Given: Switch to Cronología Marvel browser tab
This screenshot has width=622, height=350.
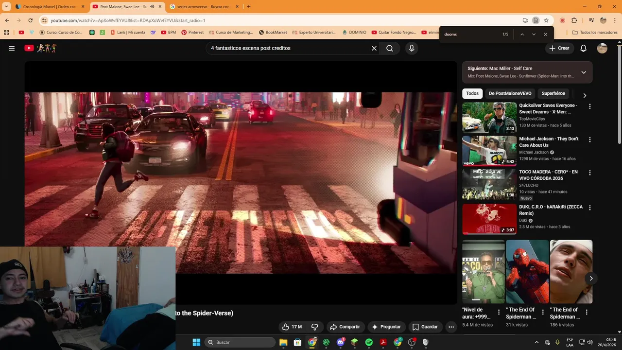Looking at the screenshot, I should tap(50, 7).
